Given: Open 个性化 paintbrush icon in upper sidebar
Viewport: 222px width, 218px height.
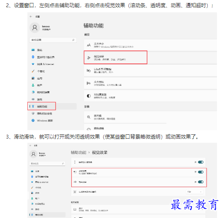Looking at the screenshot, I should point(33,71).
